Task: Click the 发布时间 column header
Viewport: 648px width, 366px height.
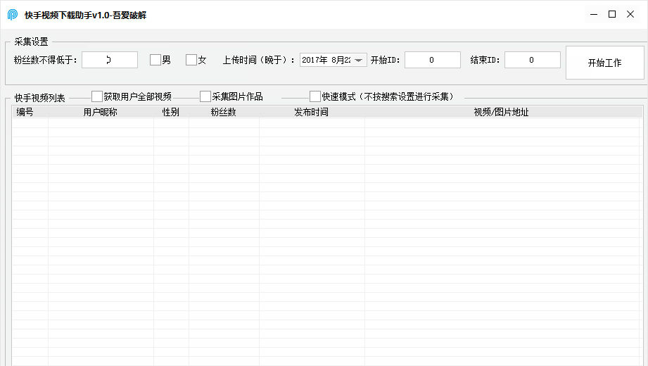Action: pyautogui.click(x=312, y=112)
